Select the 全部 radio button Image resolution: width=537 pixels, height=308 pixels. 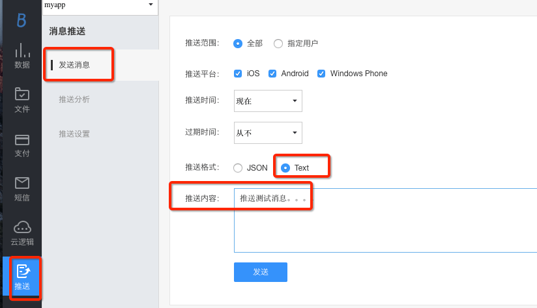coord(238,44)
